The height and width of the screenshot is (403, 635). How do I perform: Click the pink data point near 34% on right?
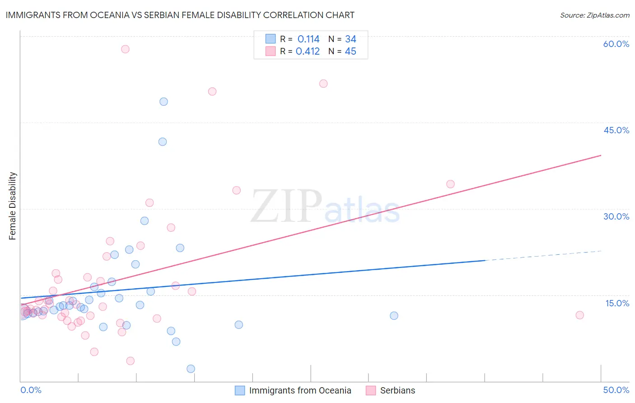[x=450, y=184]
